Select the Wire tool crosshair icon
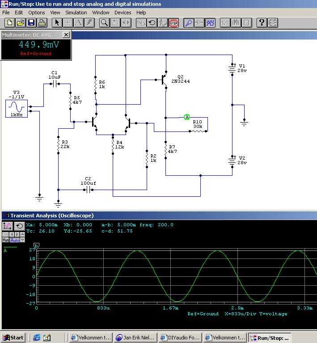Screen dimensions: 317x343 click(68, 23)
